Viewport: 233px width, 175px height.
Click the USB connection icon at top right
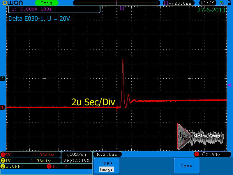[222, 3]
